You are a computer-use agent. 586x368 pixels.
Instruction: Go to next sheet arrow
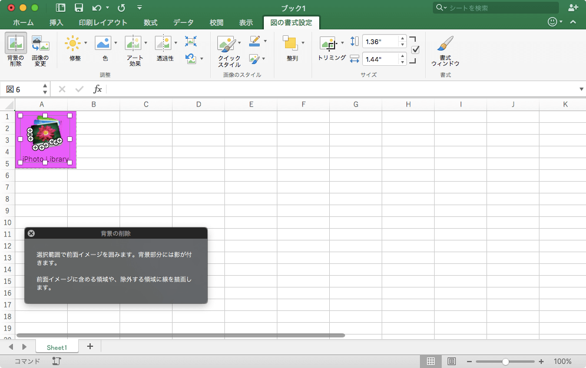pos(24,347)
